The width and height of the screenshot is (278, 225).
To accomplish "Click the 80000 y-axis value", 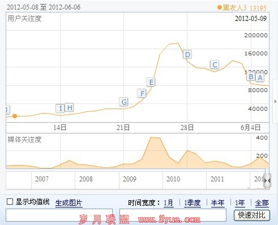I will (x=258, y=90).
